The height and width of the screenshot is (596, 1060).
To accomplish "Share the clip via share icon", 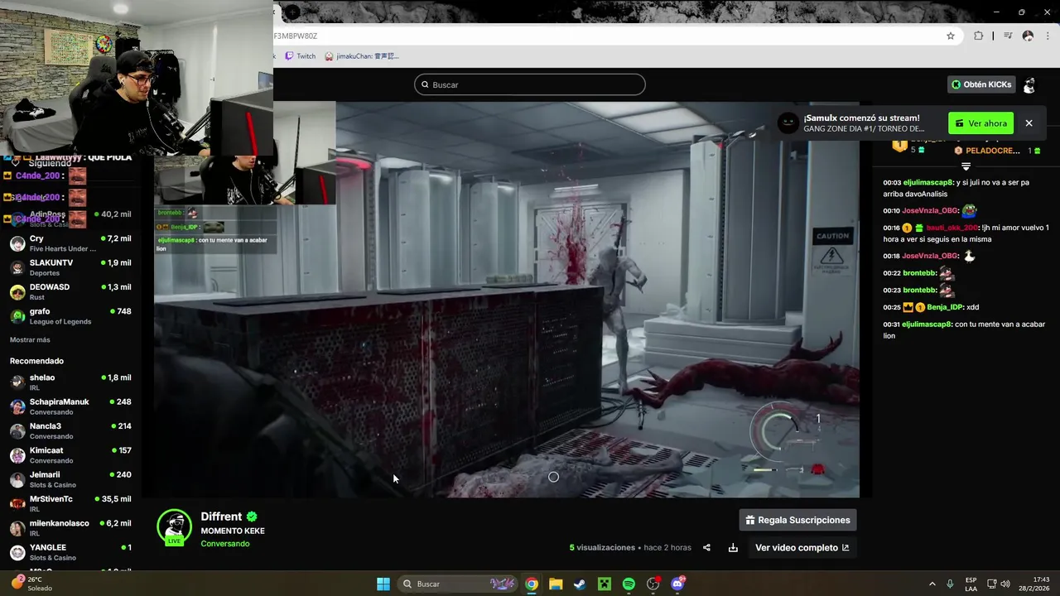I will point(706,547).
